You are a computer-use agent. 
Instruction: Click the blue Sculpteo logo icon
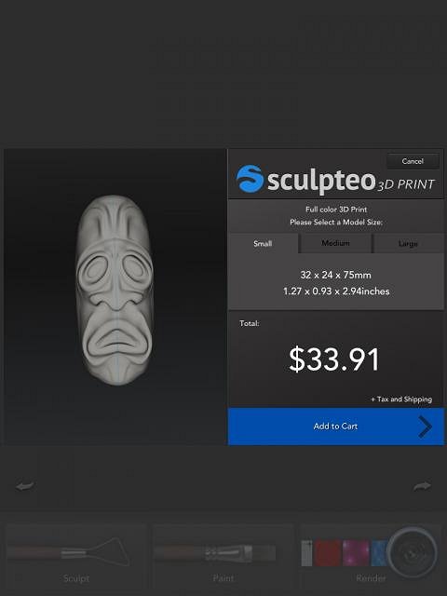[250, 178]
